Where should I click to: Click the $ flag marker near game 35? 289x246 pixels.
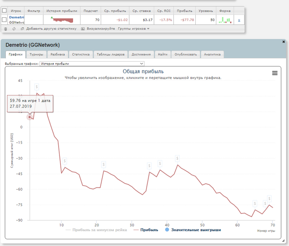pos(149,166)
